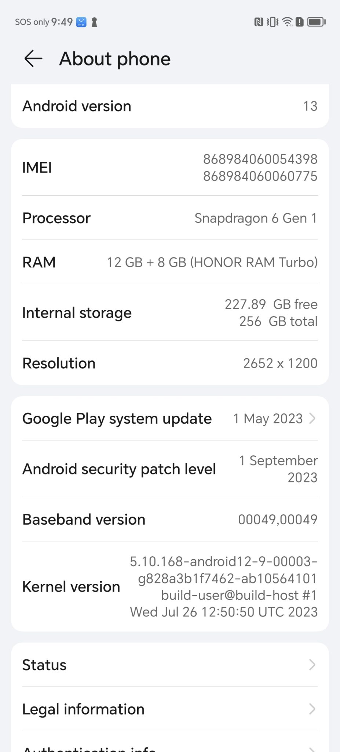Tap the Processor Snapdragon 6 Gen 1 row

[x=170, y=218]
